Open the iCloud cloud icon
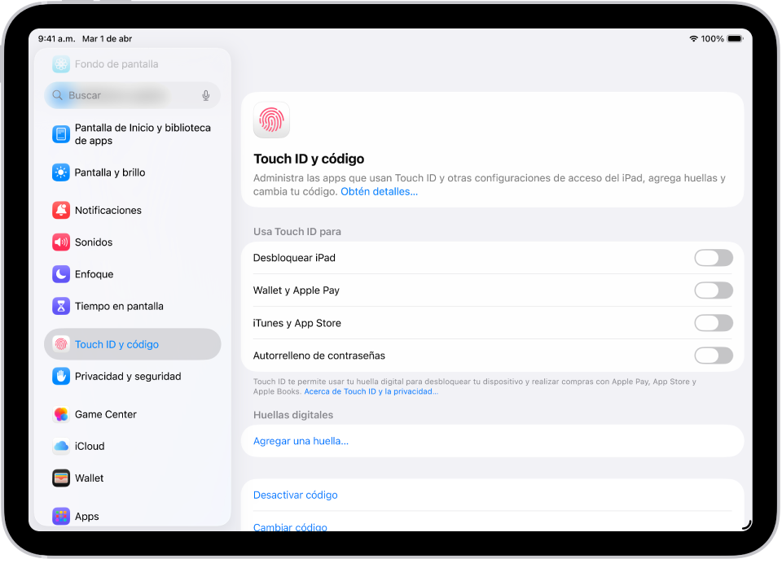The width and height of the screenshot is (782, 563). [x=60, y=446]
